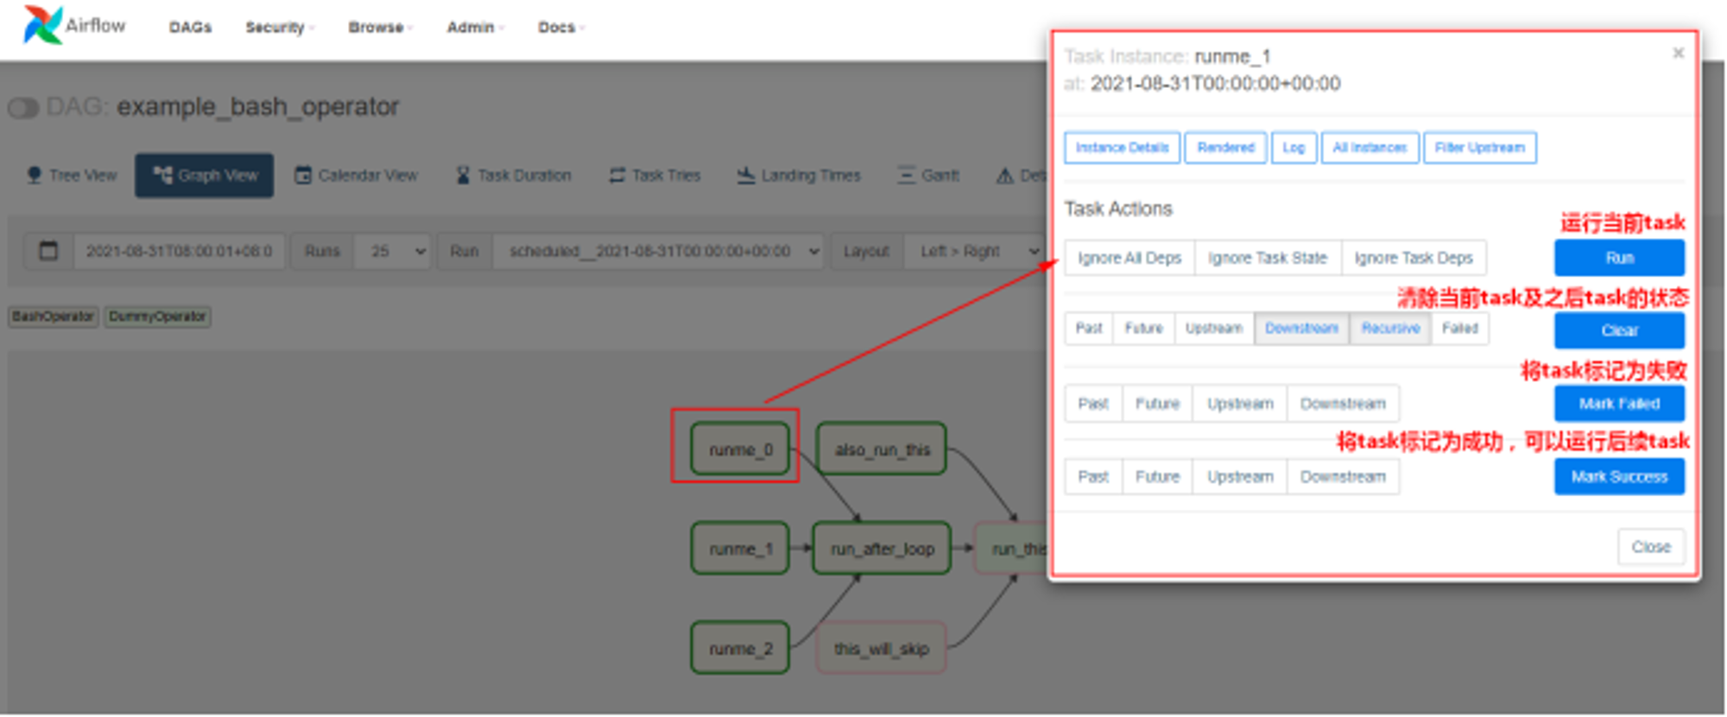Select the runme_0 task node
The width and height of the screenshot is (1727, 717).
(x=740, y=450)
